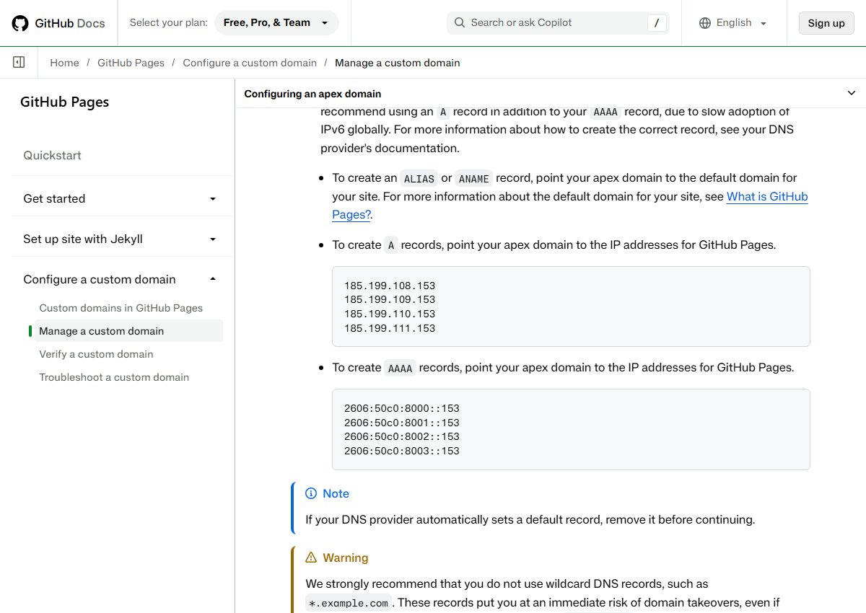
Task: Click the GitHub Octocat logo icon
Action: coord(20,23)
